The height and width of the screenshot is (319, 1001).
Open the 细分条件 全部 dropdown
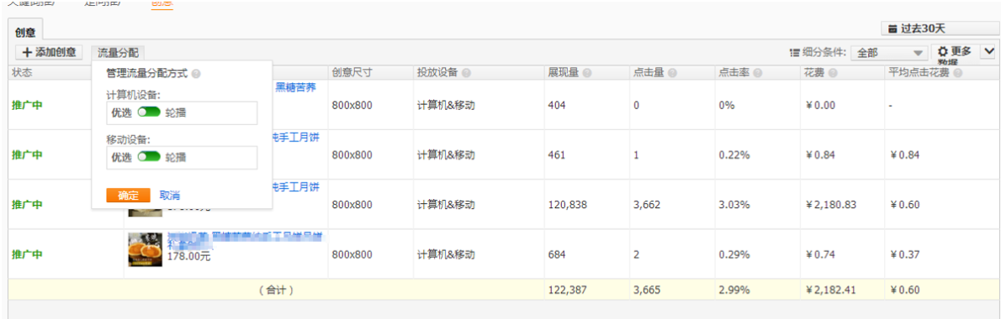click(x=888, y=53)
